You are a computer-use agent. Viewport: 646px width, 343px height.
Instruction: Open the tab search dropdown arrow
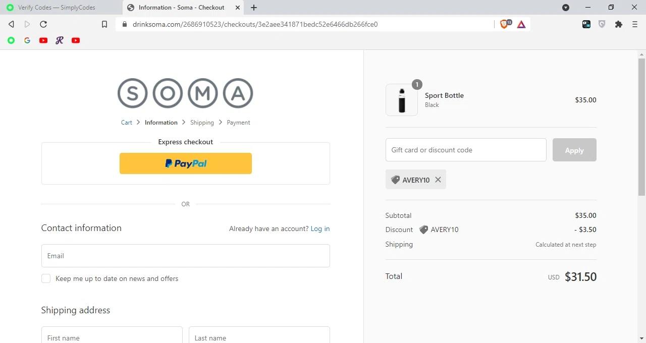(x=566, y=8)
